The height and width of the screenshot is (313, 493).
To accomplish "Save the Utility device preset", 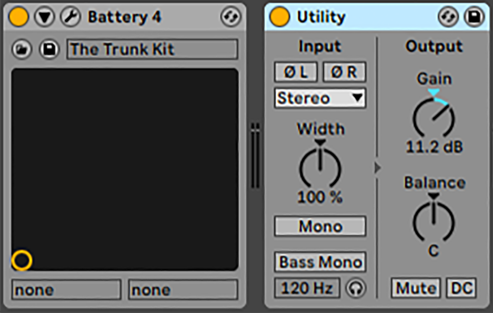I will click(474, 17).
